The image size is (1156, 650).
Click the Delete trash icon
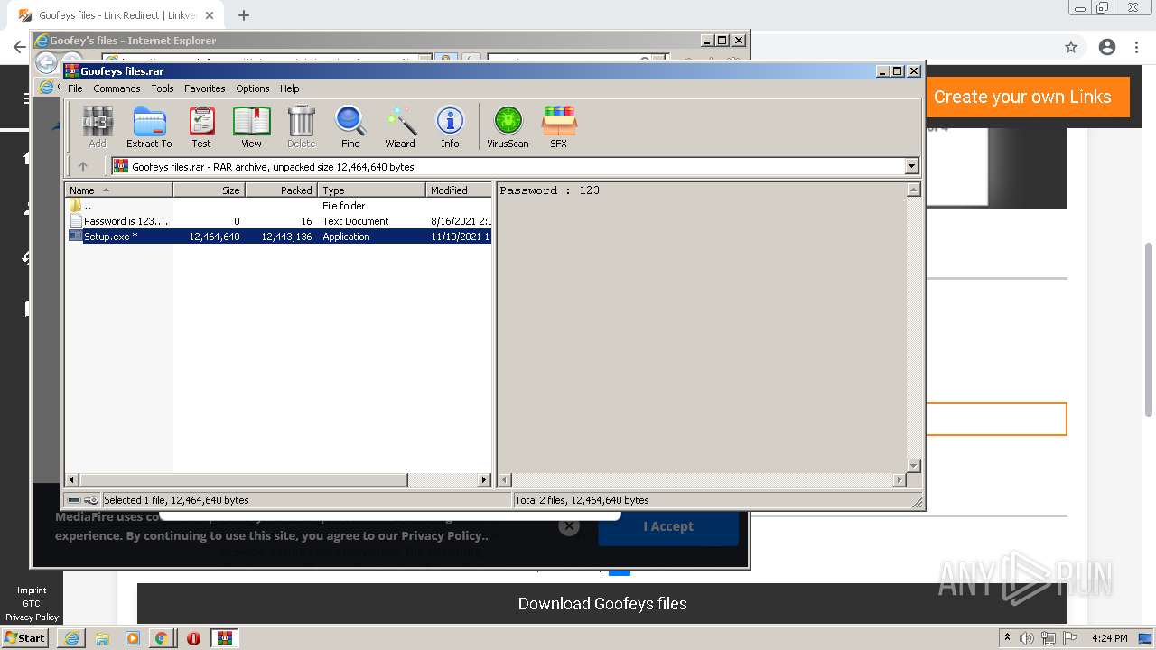coord(301,126)
